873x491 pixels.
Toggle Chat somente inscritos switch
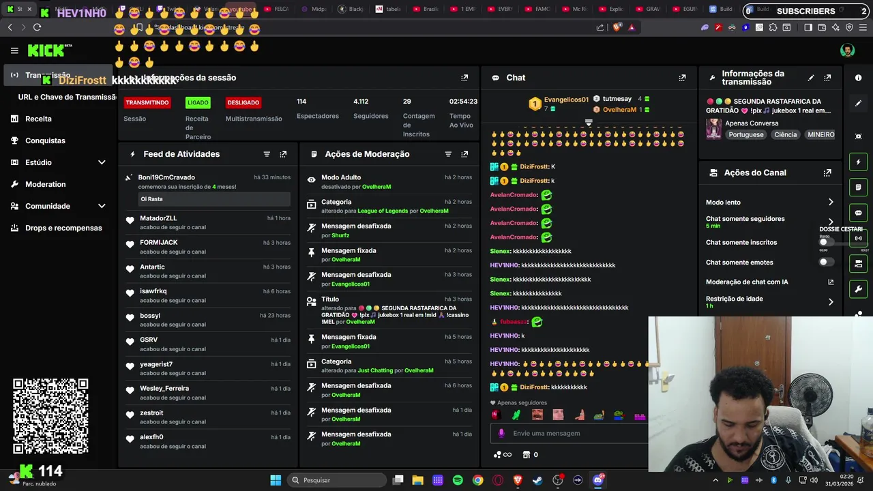826,242
